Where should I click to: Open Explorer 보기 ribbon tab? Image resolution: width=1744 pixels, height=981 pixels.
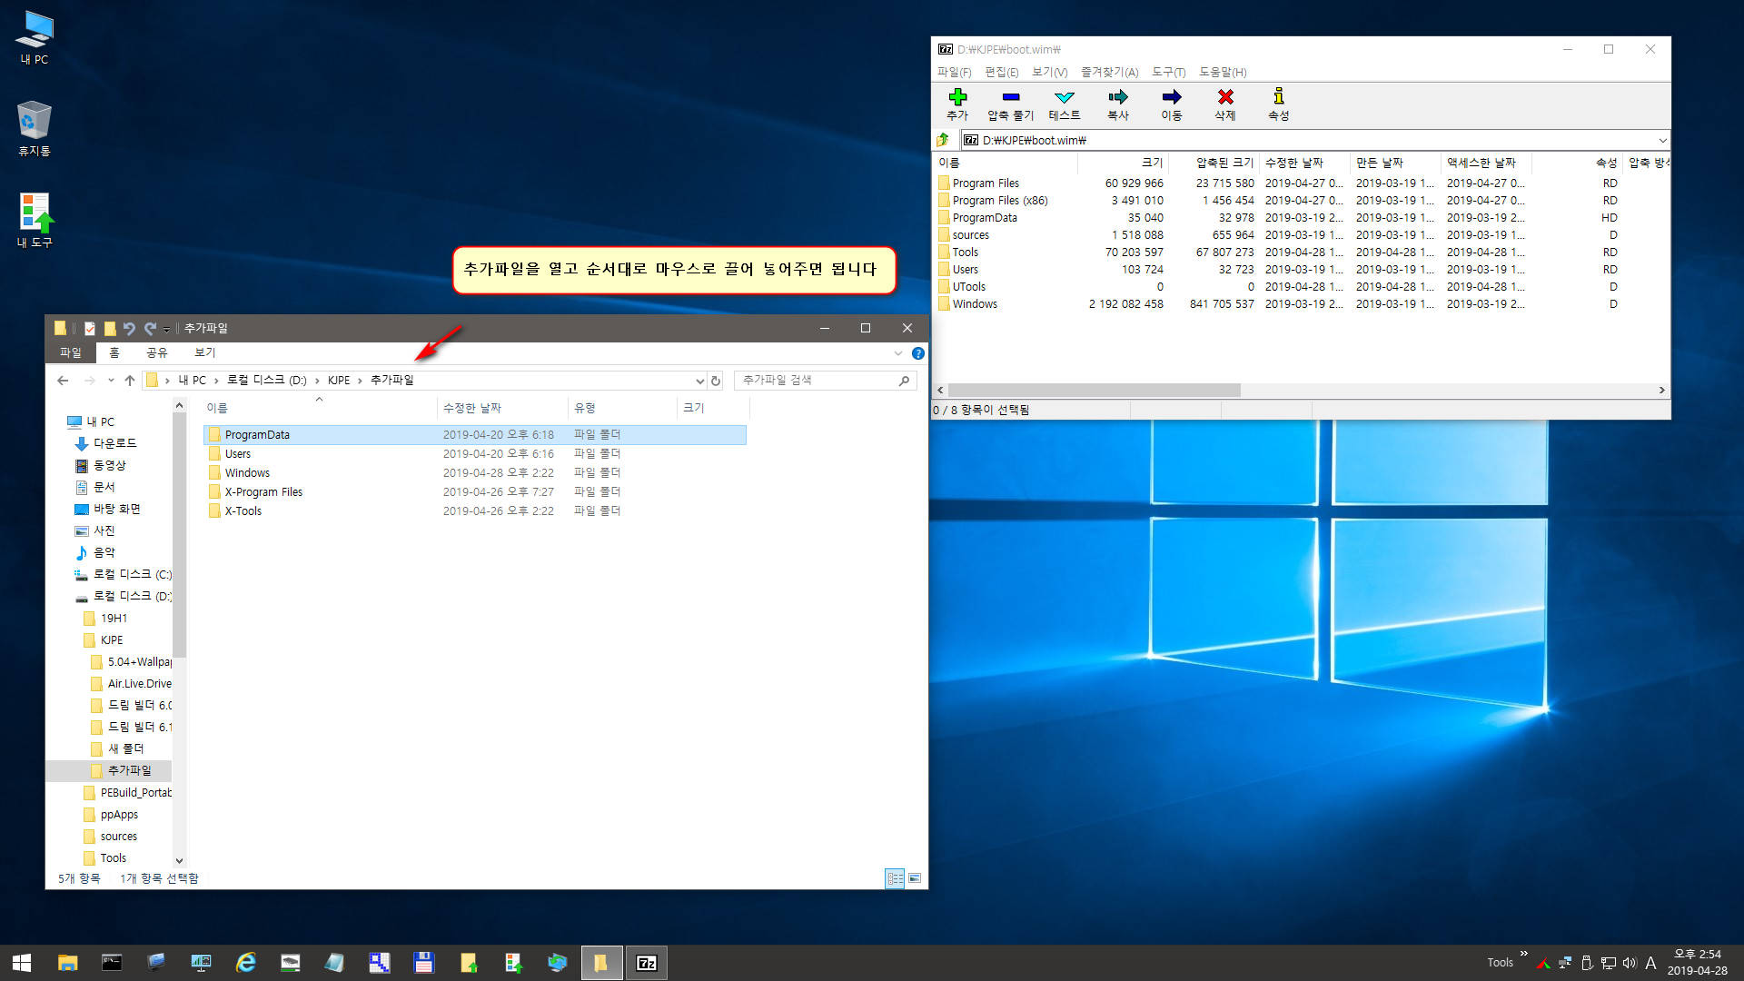[x=204, y=352]
